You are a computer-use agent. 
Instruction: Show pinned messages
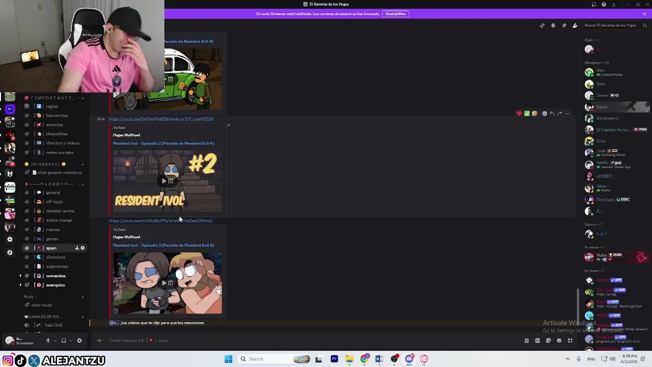click(564, 25)
